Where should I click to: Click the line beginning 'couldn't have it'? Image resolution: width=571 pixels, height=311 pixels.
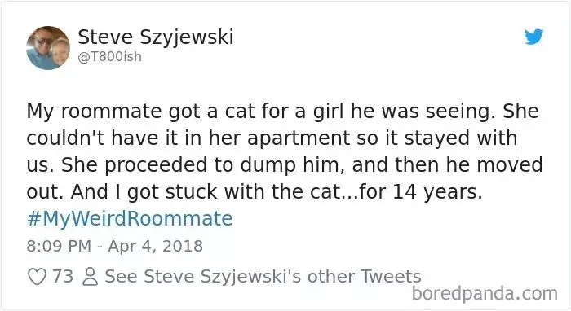(272, 138)
